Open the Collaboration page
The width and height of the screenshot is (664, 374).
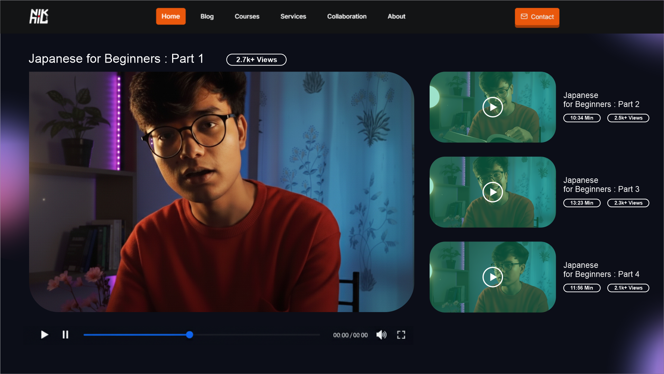(347, 16)
